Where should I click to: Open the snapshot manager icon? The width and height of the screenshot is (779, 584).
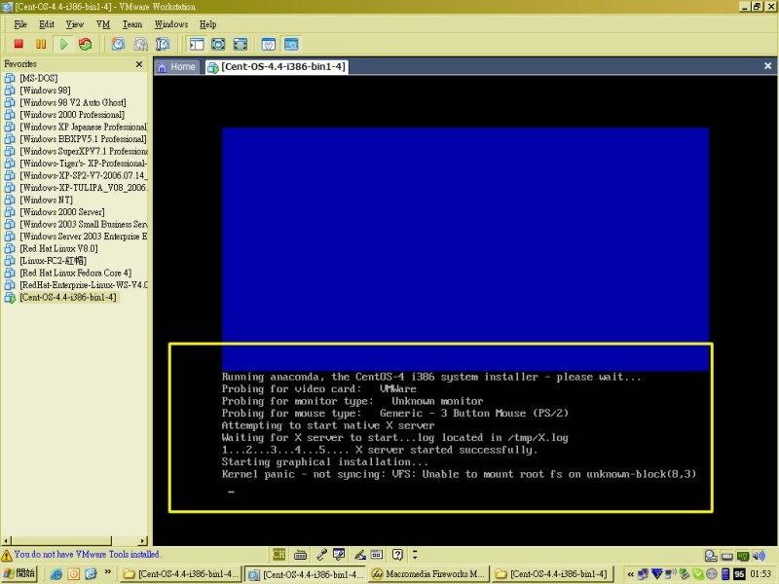(163, 44)
